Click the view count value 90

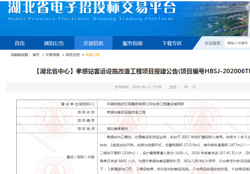(x=186, y=87)
